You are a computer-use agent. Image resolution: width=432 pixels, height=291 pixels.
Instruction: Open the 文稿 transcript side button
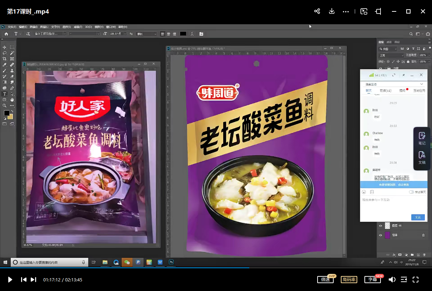point(422,158)
